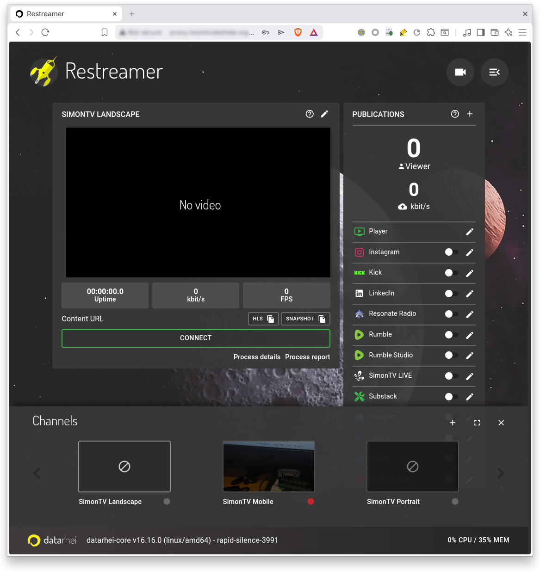The width and height of the screenshot is (540, 571).
Task: Select the SimonTV Portrait channel thumbnail
Action: pyautogui.click(x=413, y=467)
